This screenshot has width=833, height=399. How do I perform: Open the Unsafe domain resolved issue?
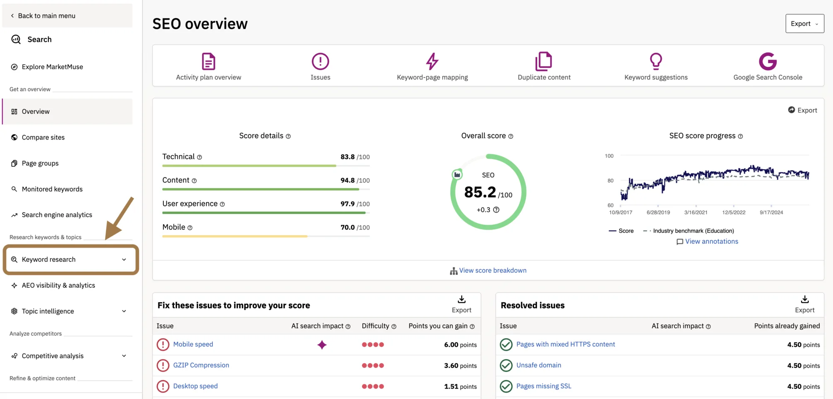(x=539, y=365)
